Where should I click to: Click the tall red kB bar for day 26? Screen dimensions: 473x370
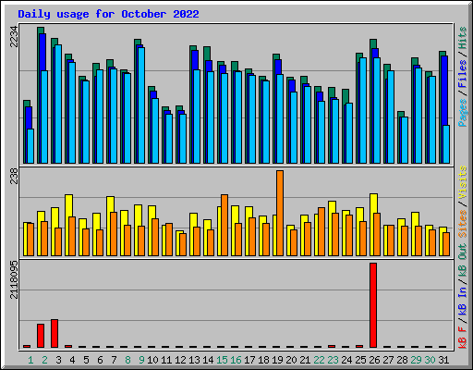pos(373,305)
